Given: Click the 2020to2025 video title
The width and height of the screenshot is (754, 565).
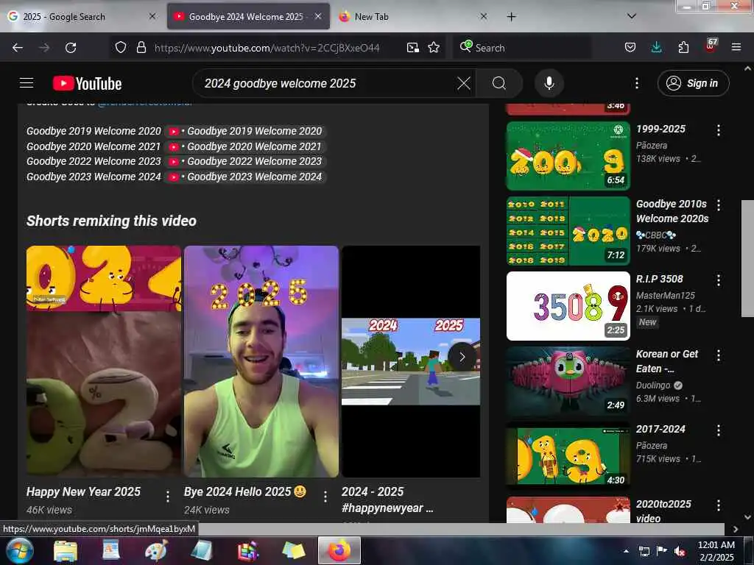Looking at the screenshot, I should click(x=663, y=511).
